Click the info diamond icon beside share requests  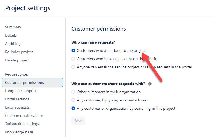pyautogui.click(x=150, y=84)
